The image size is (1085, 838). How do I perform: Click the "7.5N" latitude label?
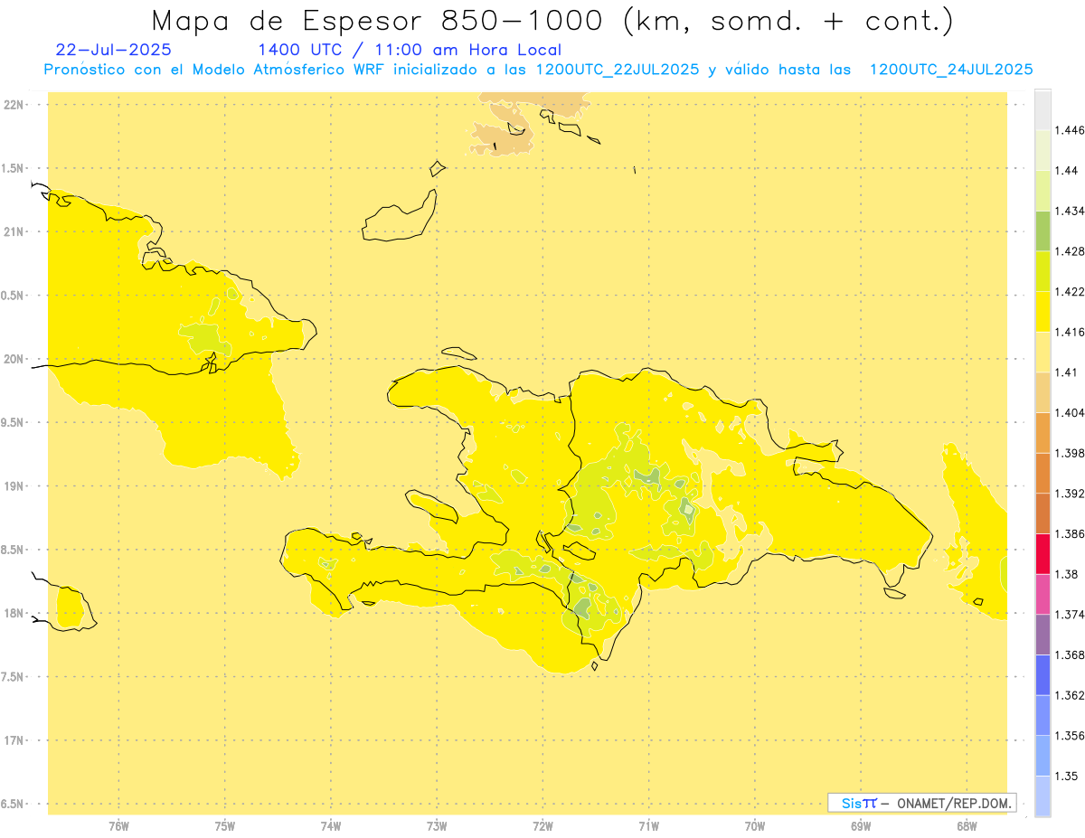click(x=14, y=677)
